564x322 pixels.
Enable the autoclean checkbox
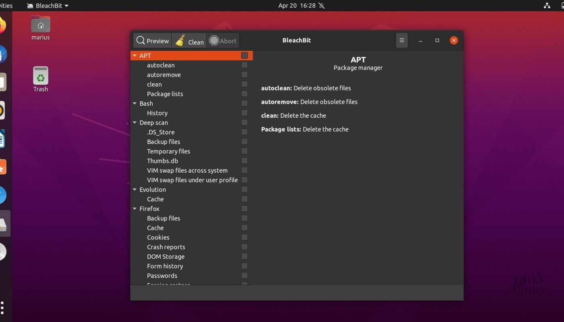[x=245, y=65]
